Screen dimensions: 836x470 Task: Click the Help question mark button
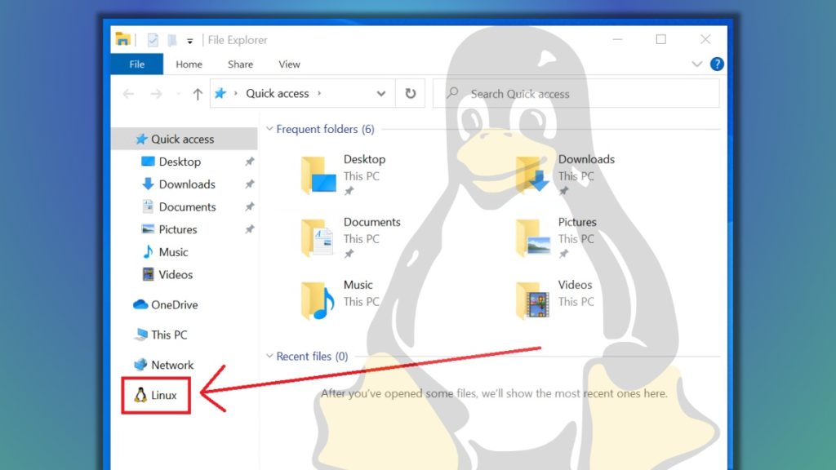tap(717, 64)
